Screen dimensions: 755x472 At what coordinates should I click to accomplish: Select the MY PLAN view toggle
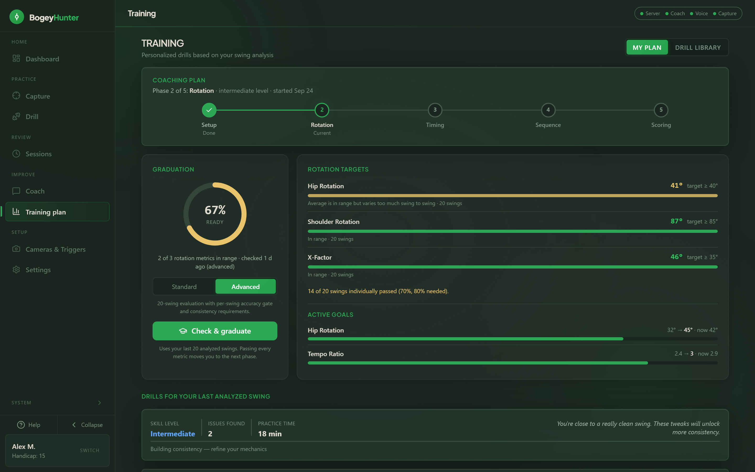pyautogui.click(x=647, y=47)
